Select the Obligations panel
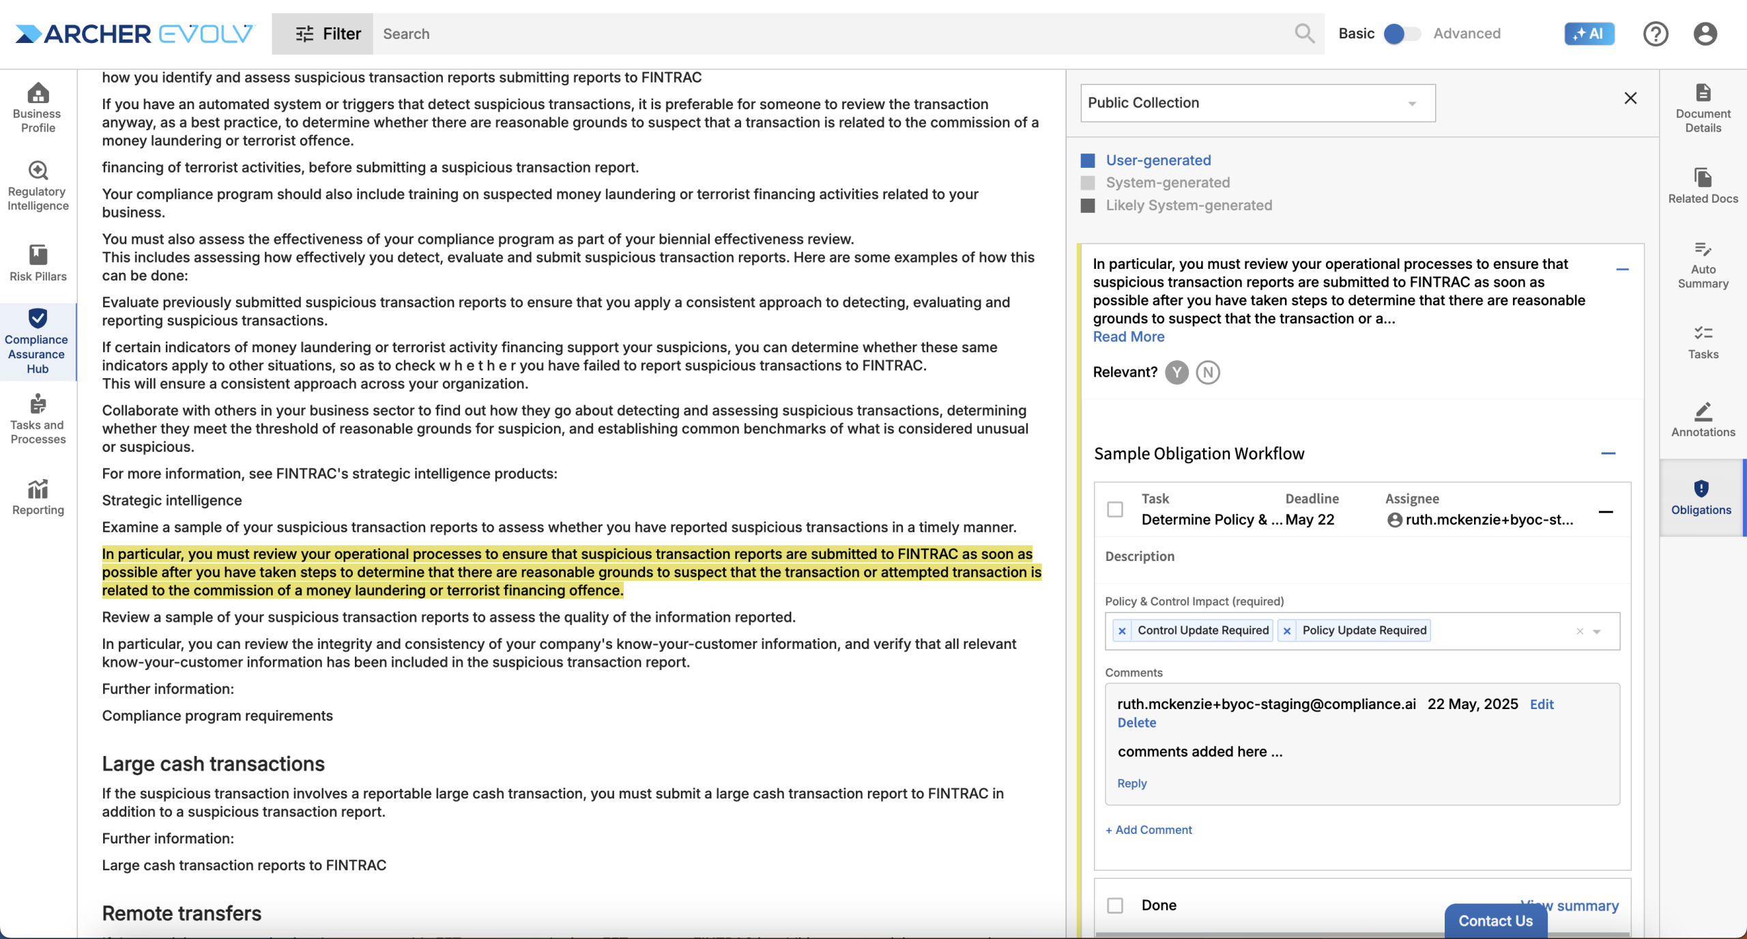Image resolution: width=1747 pixels, height=939 pixels. coord(1701,497)
